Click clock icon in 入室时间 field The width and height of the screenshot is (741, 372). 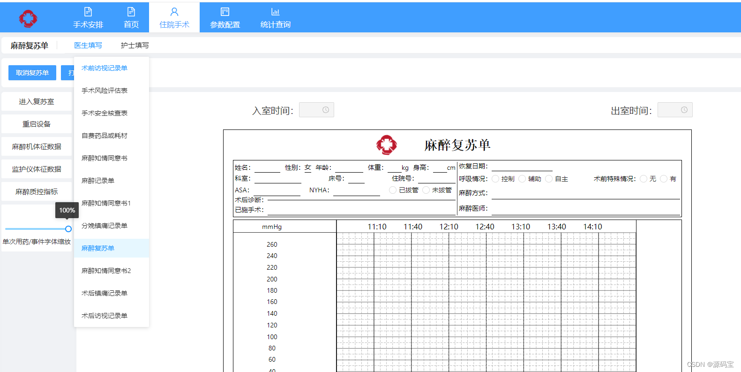[326, 110]
